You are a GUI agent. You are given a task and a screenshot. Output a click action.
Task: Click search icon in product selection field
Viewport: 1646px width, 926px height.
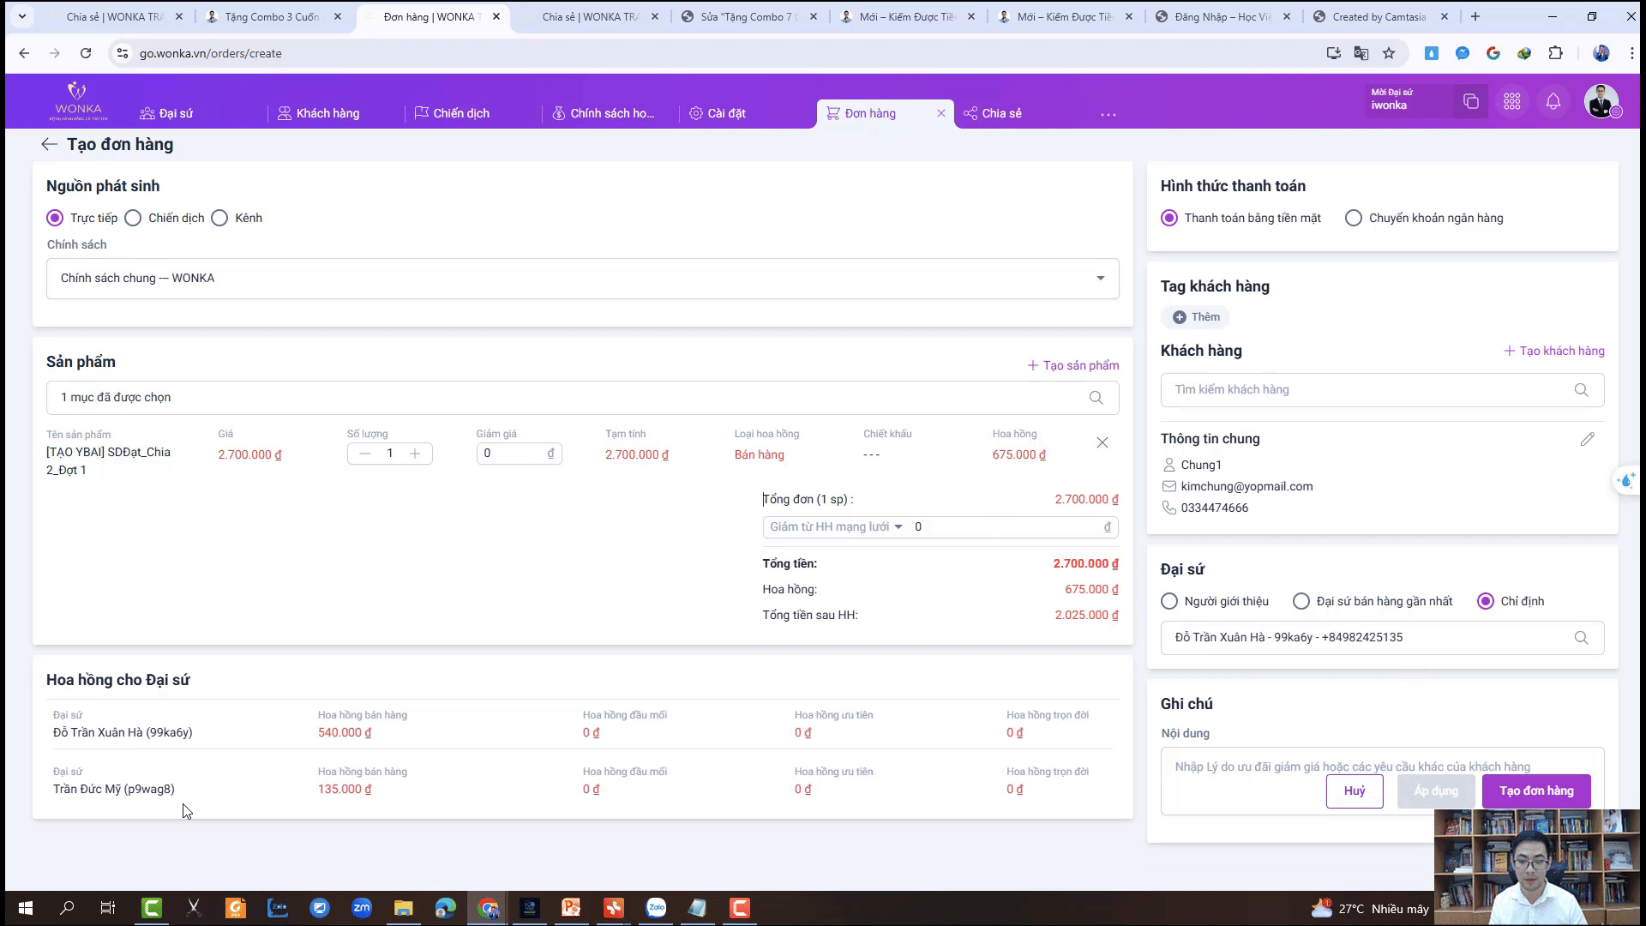[1096, 398]
